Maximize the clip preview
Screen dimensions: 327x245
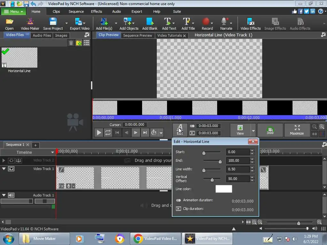click(297, 130)
